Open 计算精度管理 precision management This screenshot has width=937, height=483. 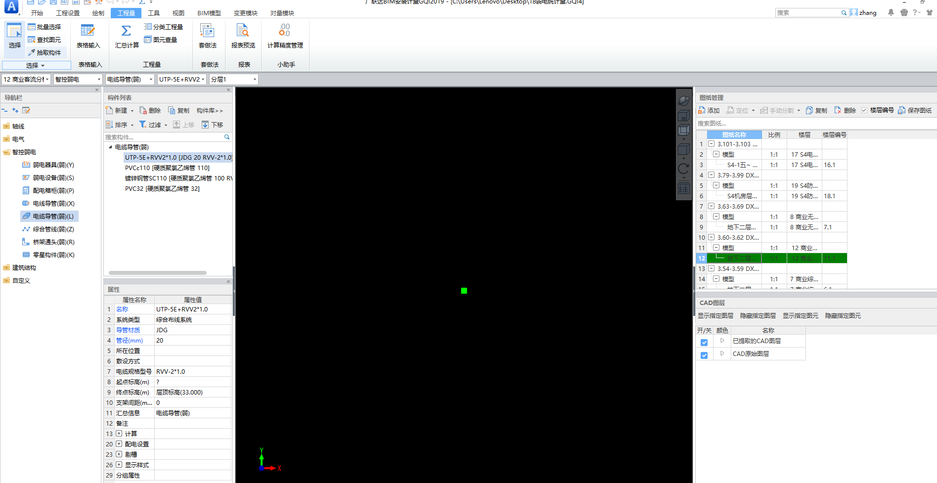coord(285,36)
